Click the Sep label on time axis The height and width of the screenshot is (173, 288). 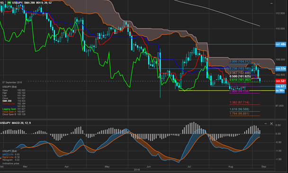pyautogui.click(x=263, y=166)
